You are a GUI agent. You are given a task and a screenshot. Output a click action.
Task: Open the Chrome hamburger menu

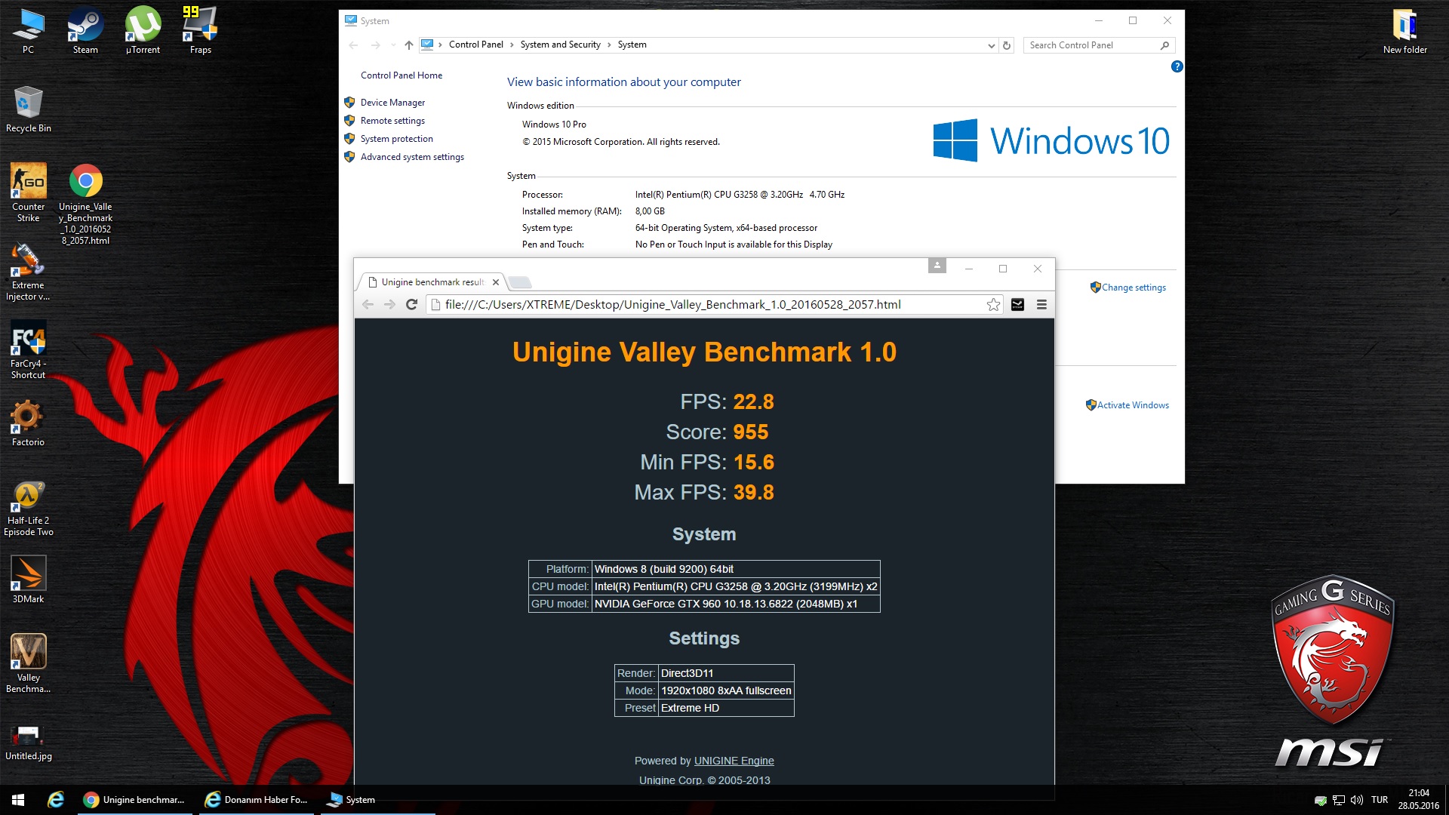click(x=1041, y=305)
